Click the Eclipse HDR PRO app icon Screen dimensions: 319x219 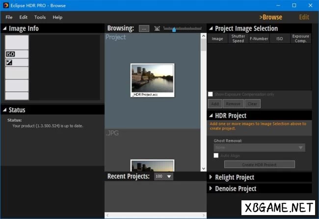click(x=6, y=5)
